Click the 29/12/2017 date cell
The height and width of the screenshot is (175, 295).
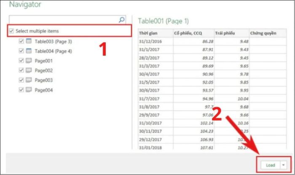pos(156,139)
